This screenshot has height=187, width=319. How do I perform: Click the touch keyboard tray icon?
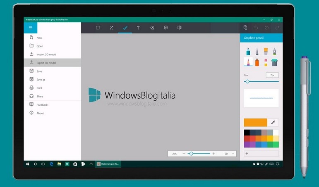(x=271, y=164)
